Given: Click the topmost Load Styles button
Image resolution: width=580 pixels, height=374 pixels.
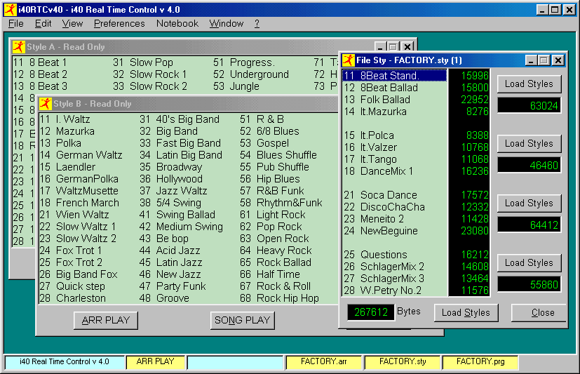Looking at the screenshot, I should point(529,84).
